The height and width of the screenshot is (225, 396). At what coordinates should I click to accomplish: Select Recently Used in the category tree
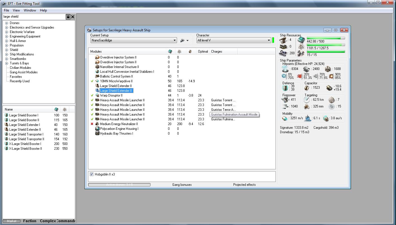(20, 81)
